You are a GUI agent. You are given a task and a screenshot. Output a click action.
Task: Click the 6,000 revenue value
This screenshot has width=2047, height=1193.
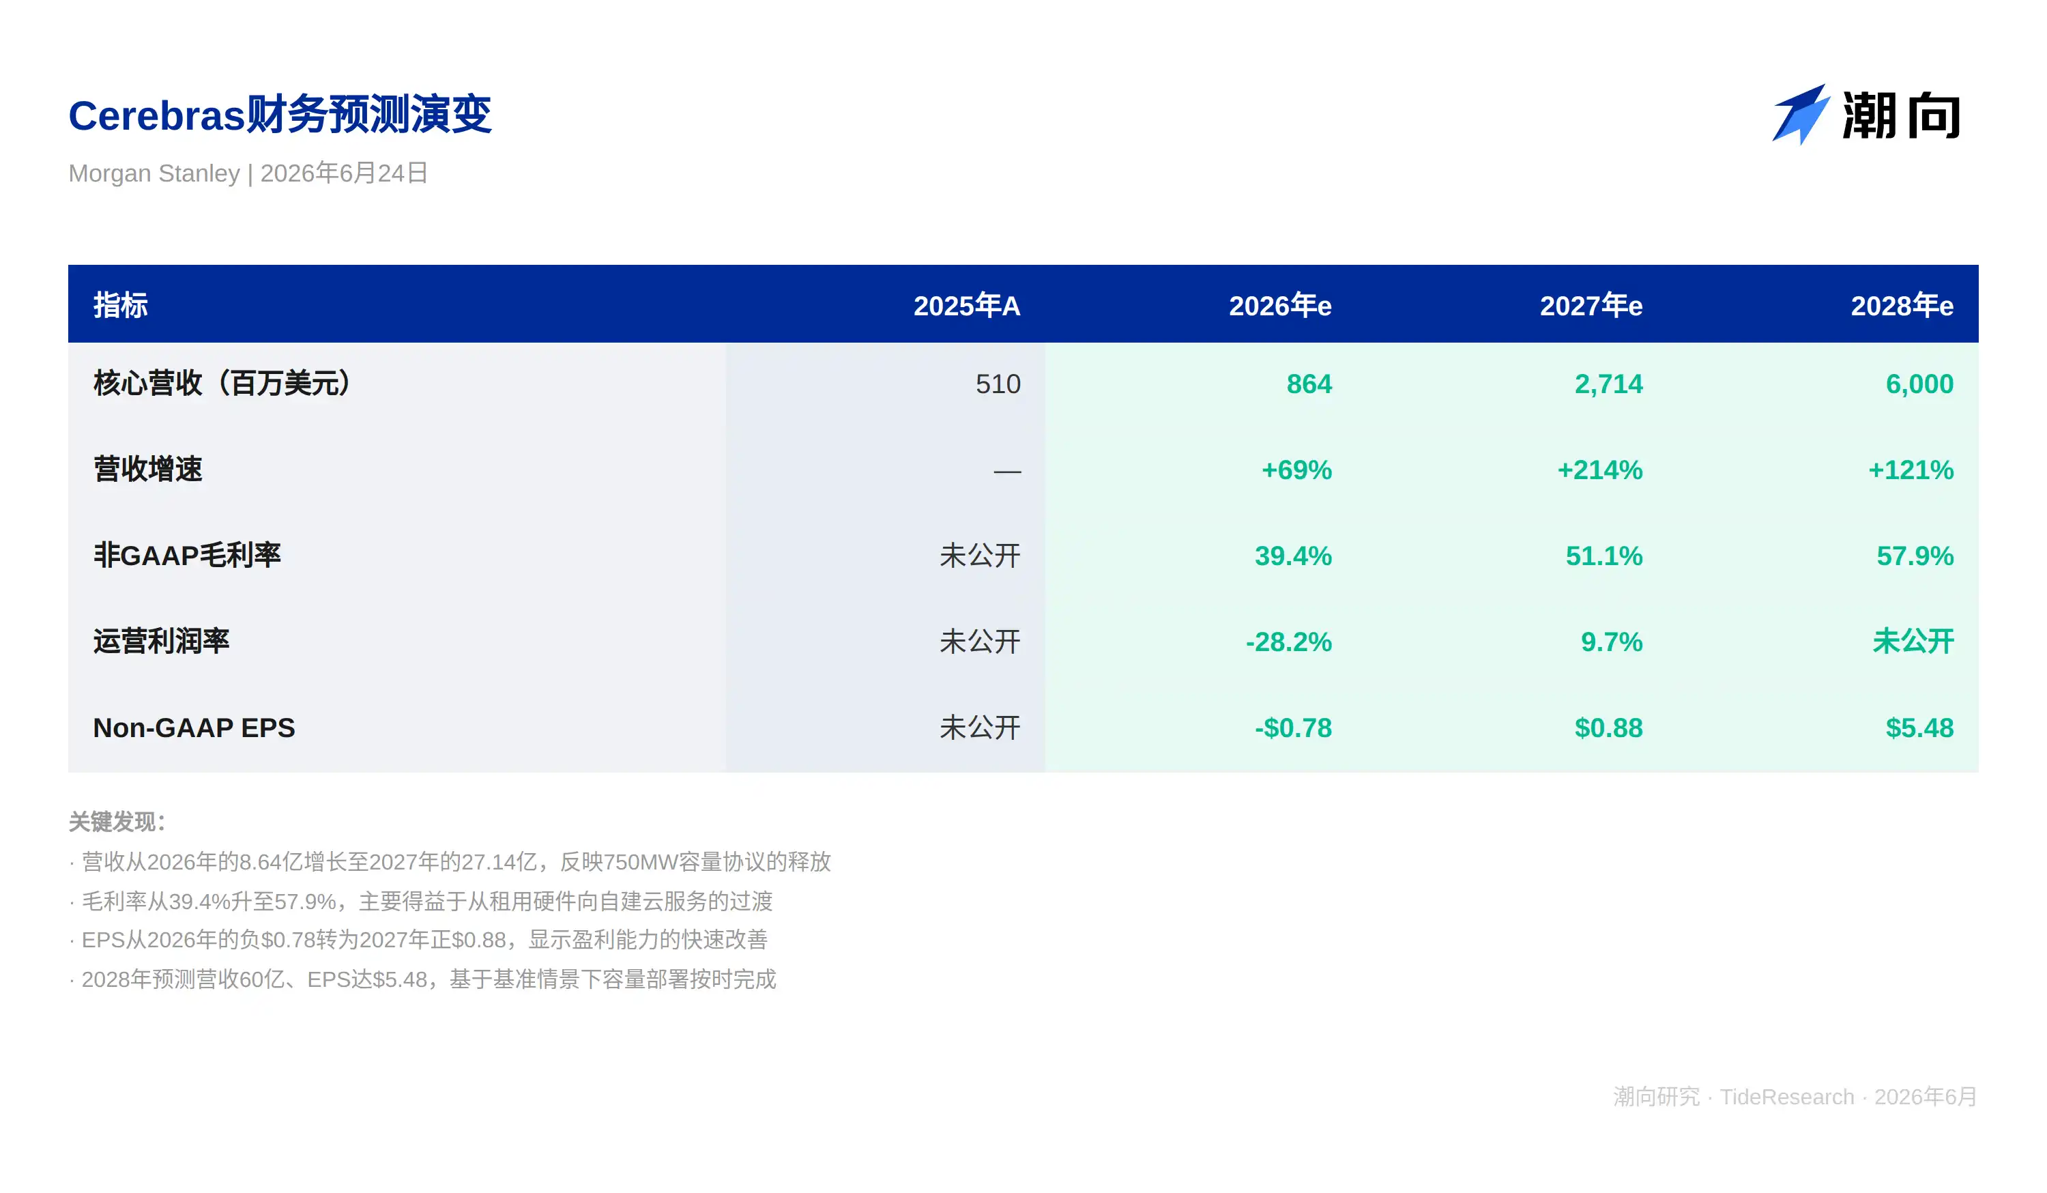coord(1919,384)
